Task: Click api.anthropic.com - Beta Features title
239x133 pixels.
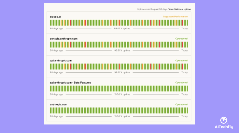Action: point(70,83)
